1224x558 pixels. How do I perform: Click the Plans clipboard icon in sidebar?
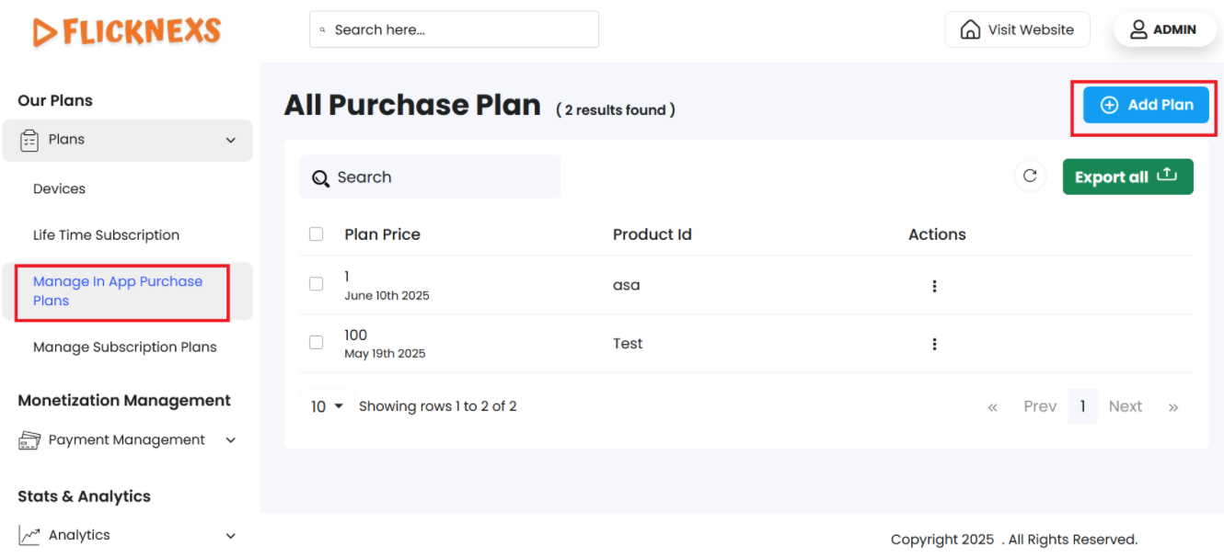[x=29, y=140]
